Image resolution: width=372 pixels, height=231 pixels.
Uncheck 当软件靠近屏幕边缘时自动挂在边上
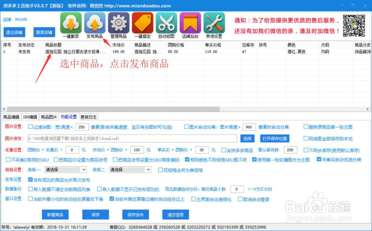[x=112, y=199]
